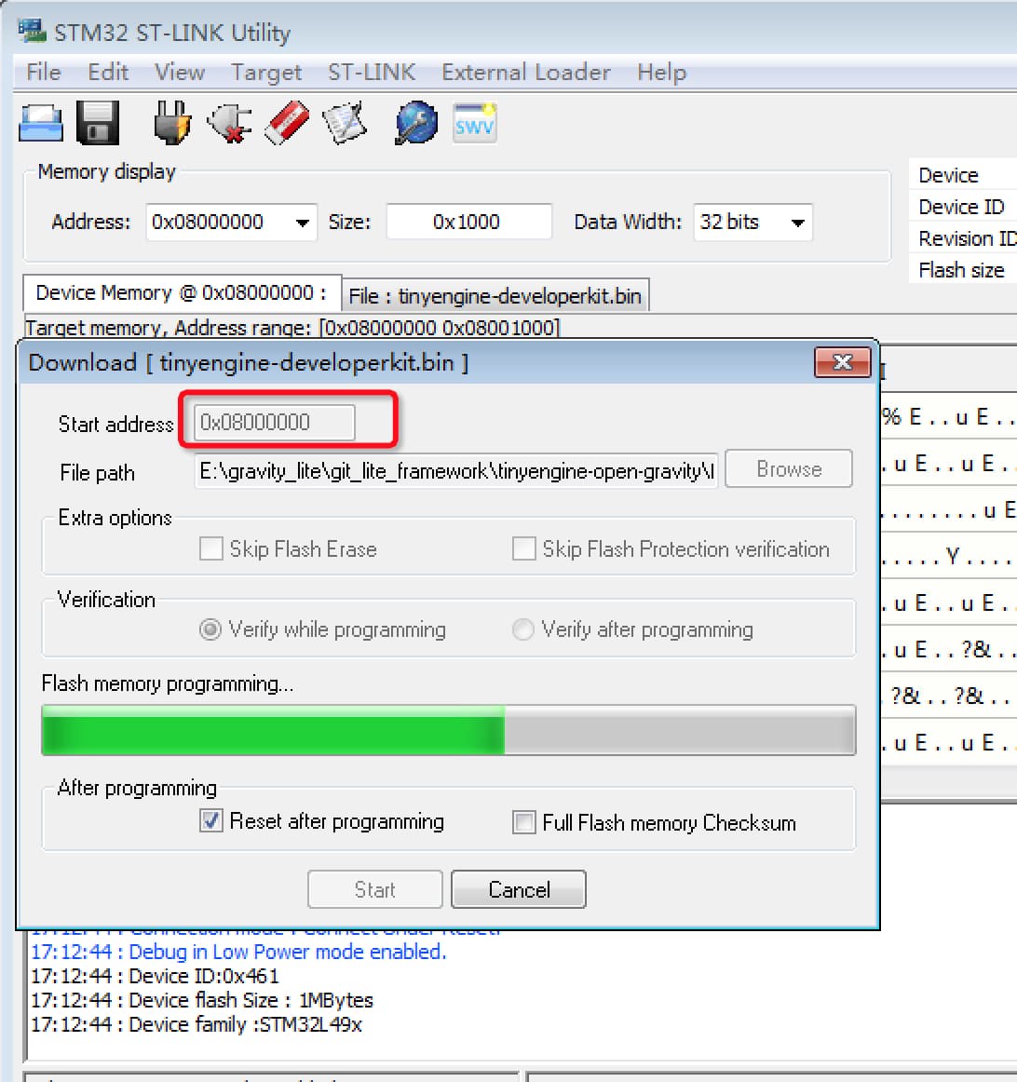1017x1082 pixels.
Task: Click the Size field showing 0x1000
Action: click(x=468, y=223)
